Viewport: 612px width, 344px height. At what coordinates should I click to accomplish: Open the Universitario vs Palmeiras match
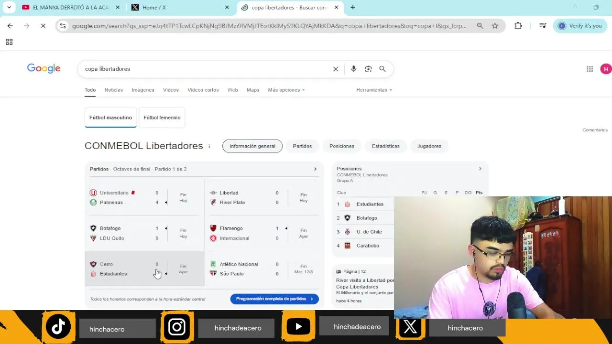[x=144, y=198]
